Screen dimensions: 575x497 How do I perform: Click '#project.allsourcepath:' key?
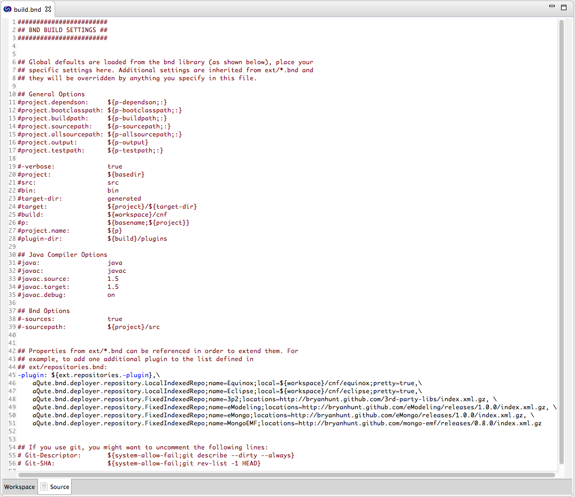click(x=60, y=134)
